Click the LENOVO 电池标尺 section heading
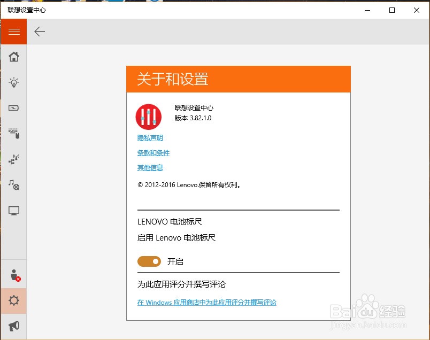Image resolution: width=430 pixels, height=340 pixels. point(170,221)
